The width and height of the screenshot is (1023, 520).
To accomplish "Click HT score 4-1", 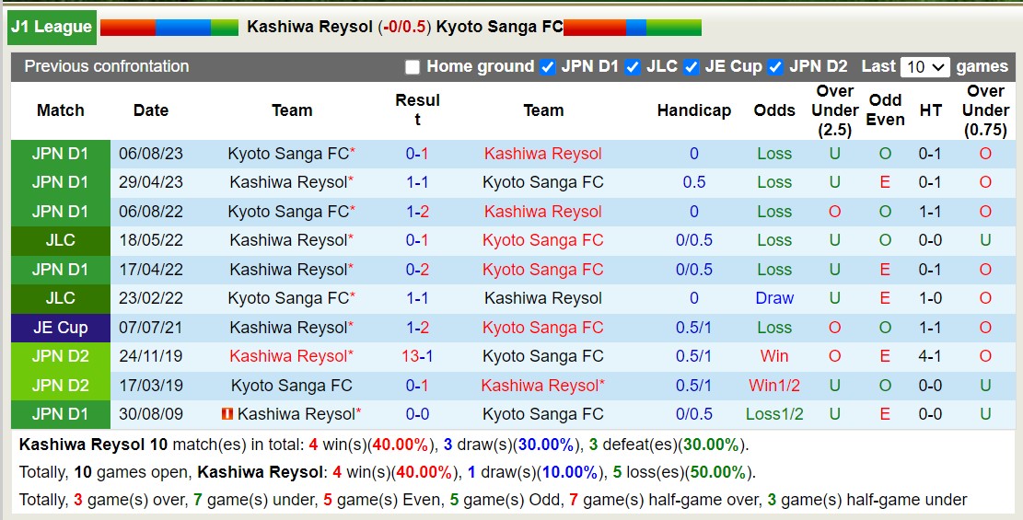I will pyautogui.click(x=930, y=356).
